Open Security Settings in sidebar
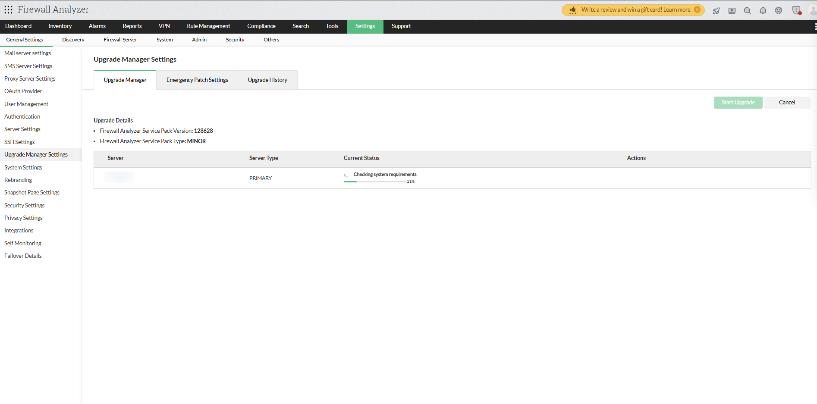 point(24,206)
